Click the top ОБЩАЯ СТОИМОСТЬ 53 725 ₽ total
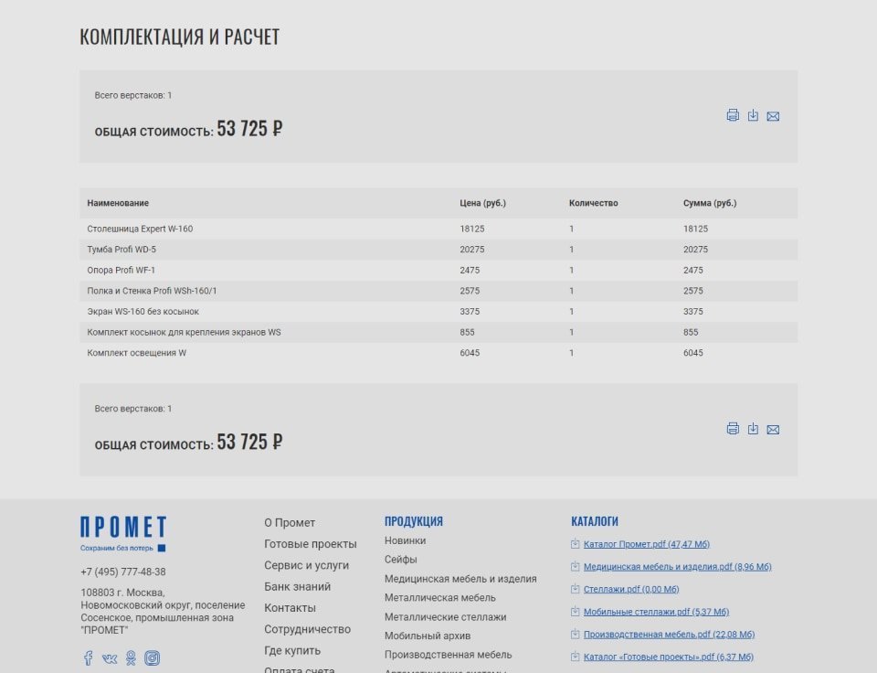The image size is (877, 673). (x=188, y=129)
